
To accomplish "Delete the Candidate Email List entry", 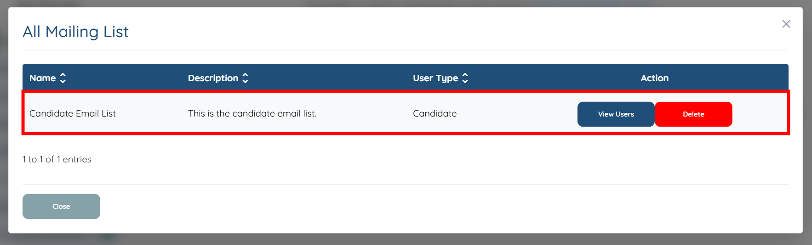I will (x=693, y=114).
